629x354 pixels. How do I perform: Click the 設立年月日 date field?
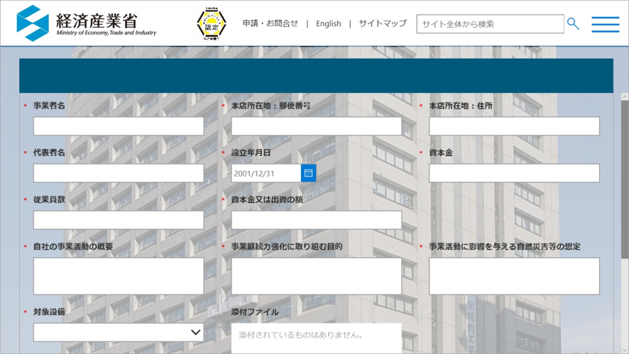(266, 173)
